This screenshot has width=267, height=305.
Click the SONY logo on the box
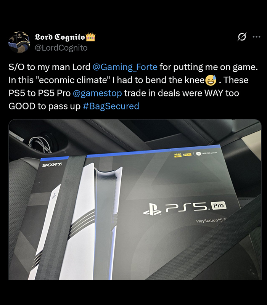pos(52,165)
